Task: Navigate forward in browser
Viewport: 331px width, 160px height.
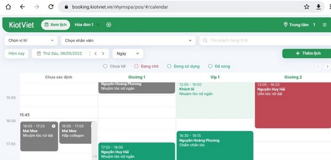Action: coord(37,7)
